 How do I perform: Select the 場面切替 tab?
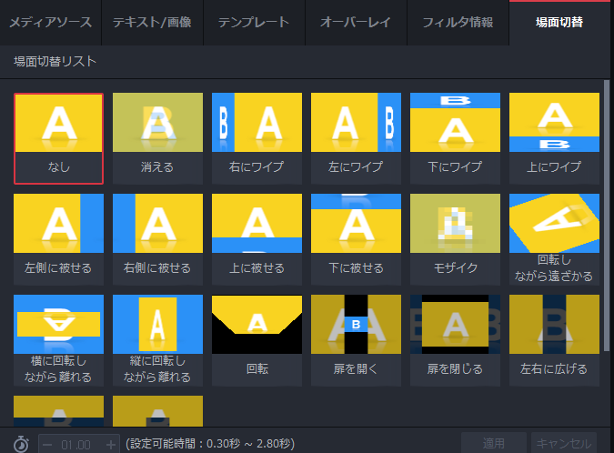pos(559,23)
